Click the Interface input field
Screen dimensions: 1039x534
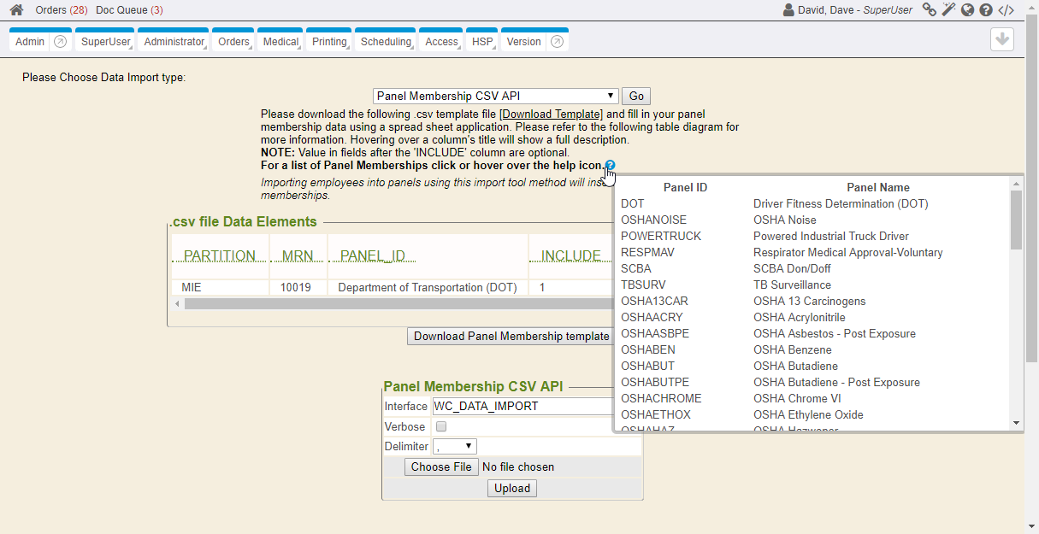(x=522, y=406)
